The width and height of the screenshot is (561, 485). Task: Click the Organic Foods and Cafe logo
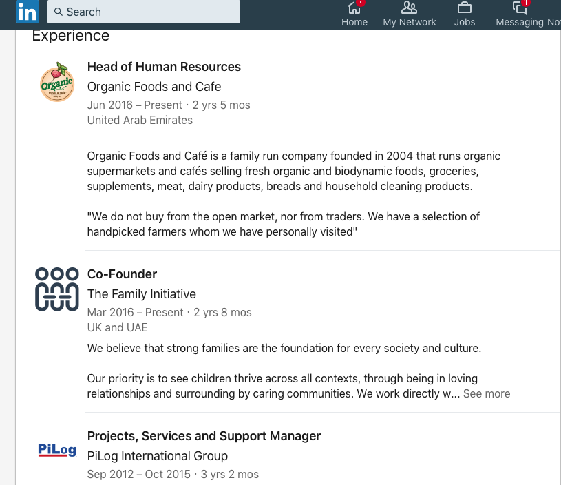pyautogui.click(x=57, y=83)
